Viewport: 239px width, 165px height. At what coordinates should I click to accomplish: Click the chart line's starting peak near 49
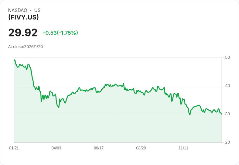click(x=15, y=60)
